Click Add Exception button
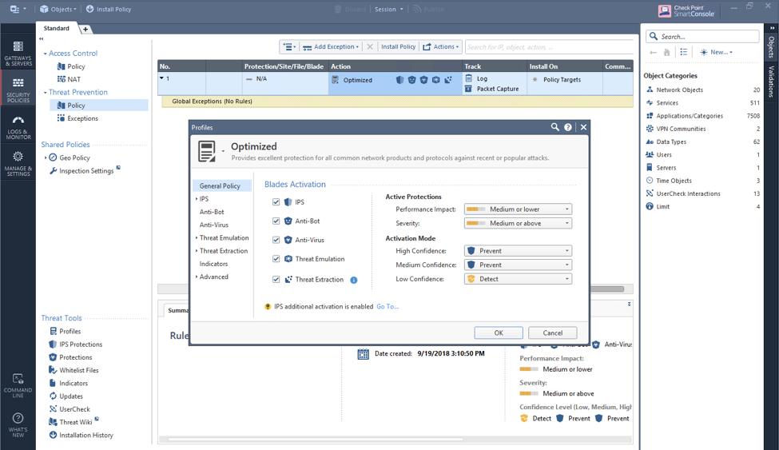 tap(331, 46)
